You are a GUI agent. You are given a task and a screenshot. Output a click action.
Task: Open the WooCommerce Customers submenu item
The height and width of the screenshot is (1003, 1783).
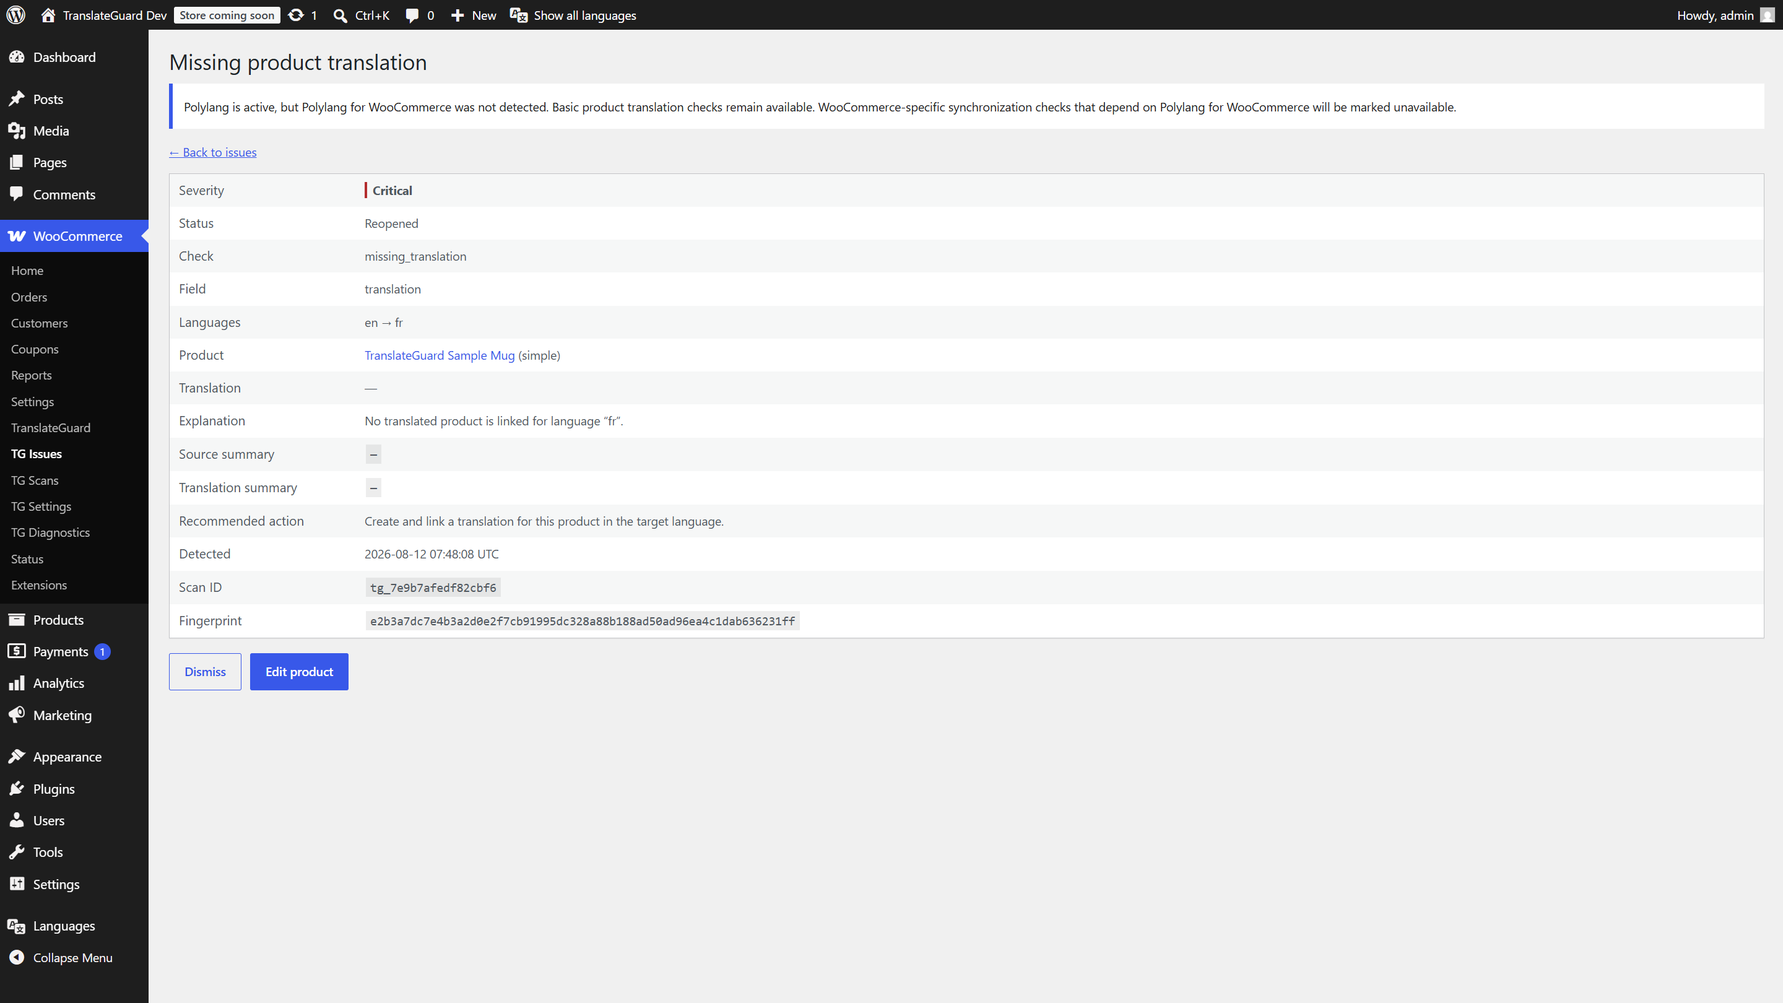pos(40,323)
